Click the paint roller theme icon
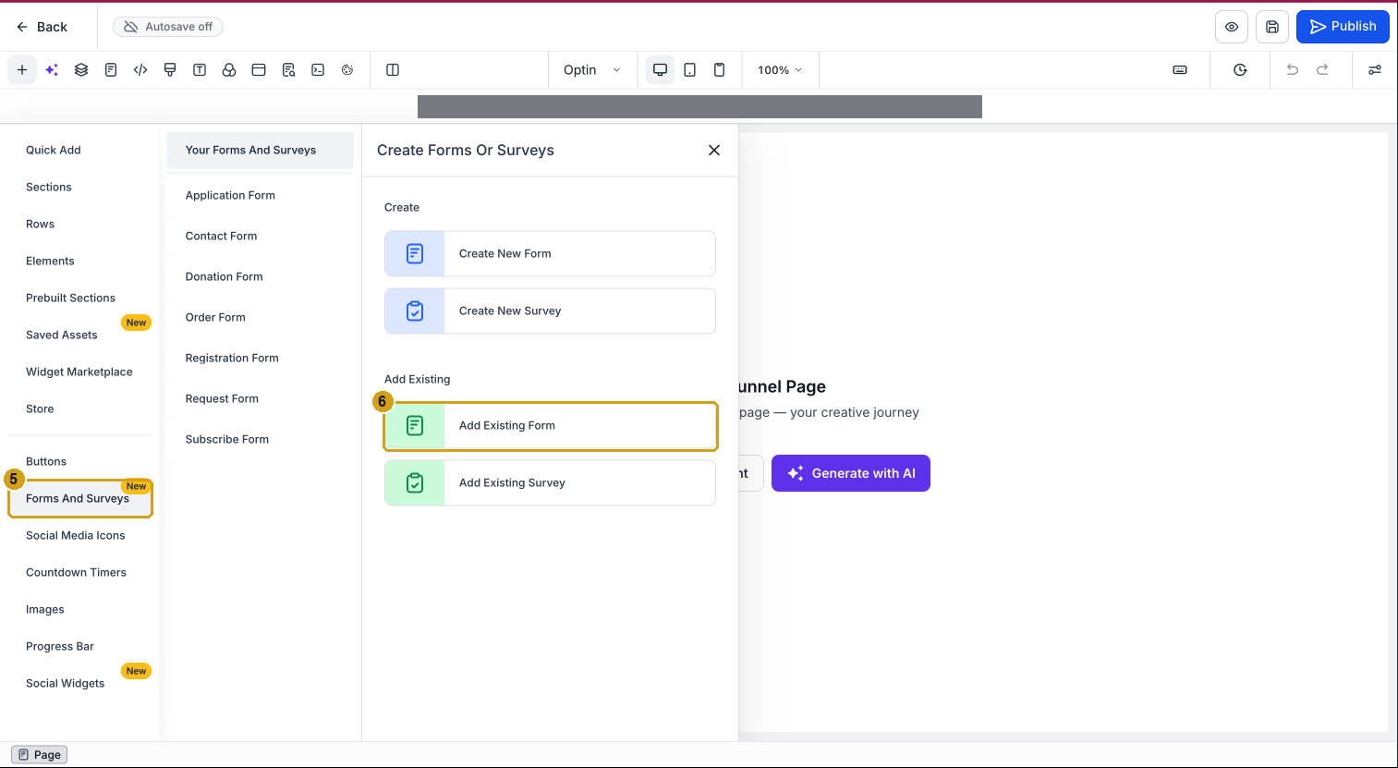This screenshot has width=1398, height=768. (x=170, y=70)
